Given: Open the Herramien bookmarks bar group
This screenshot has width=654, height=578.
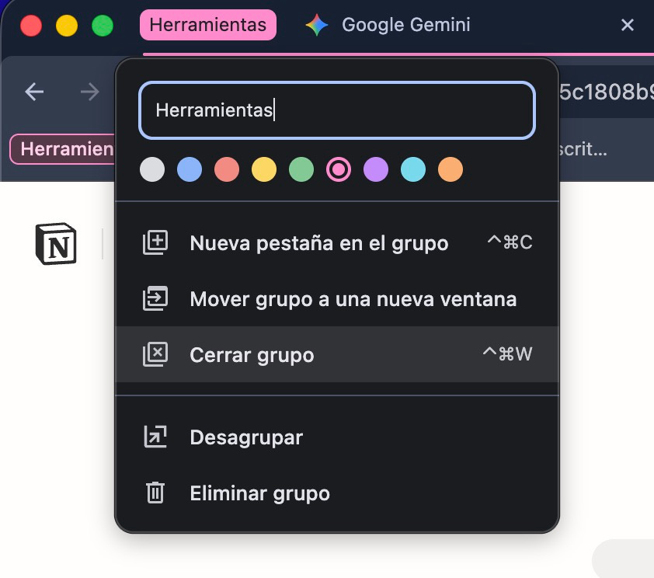Looking at the screenshot, I should (63, 149).
